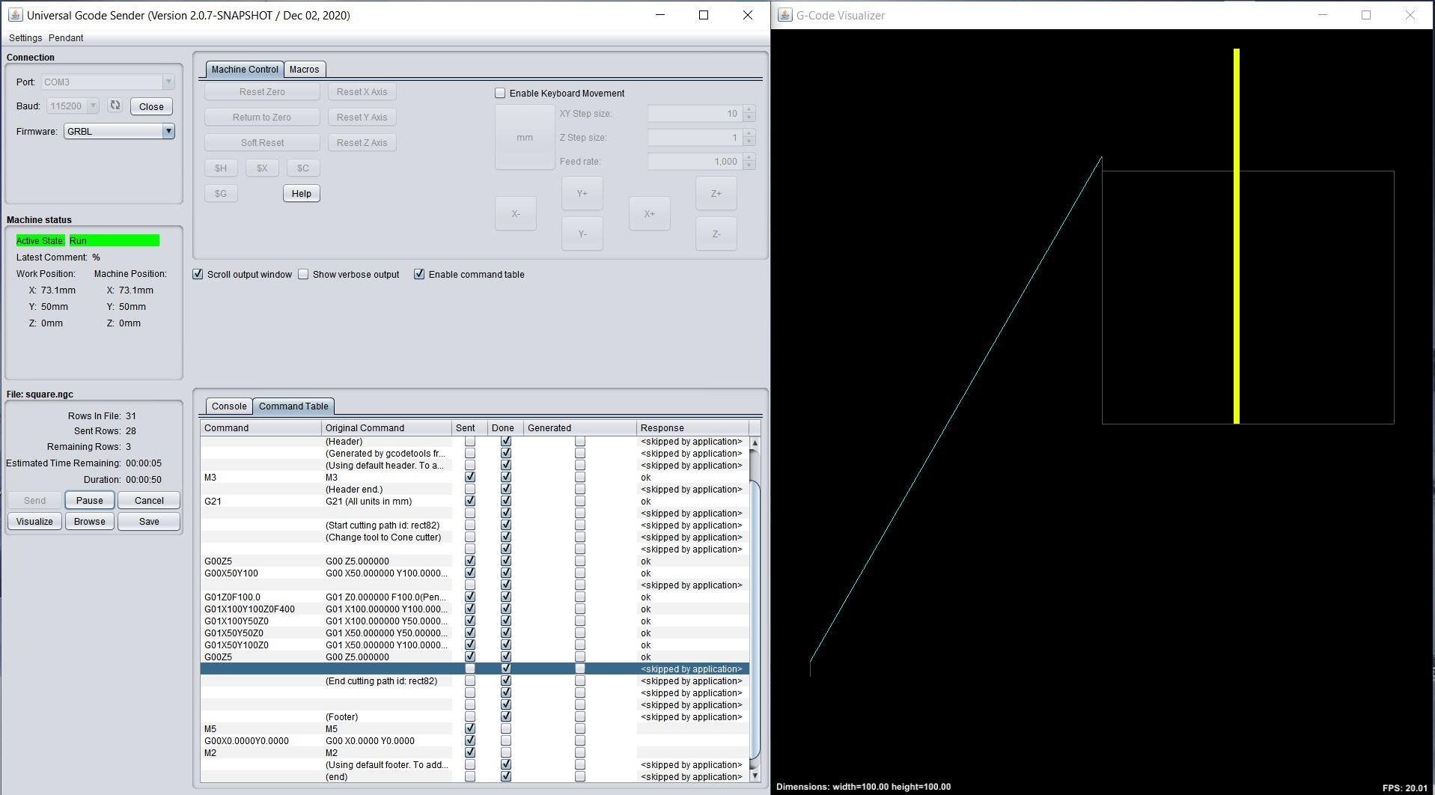Click the Java icon in the G-Code Visualizer title bar
Viewport: 1435px width, 795px height.
coord(784,15)
